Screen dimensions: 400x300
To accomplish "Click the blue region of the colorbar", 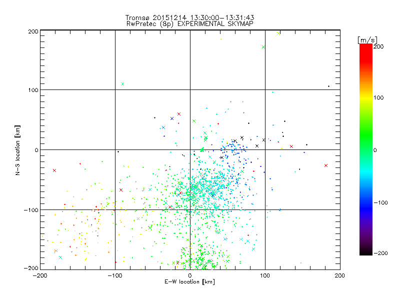I will (366, 208).
